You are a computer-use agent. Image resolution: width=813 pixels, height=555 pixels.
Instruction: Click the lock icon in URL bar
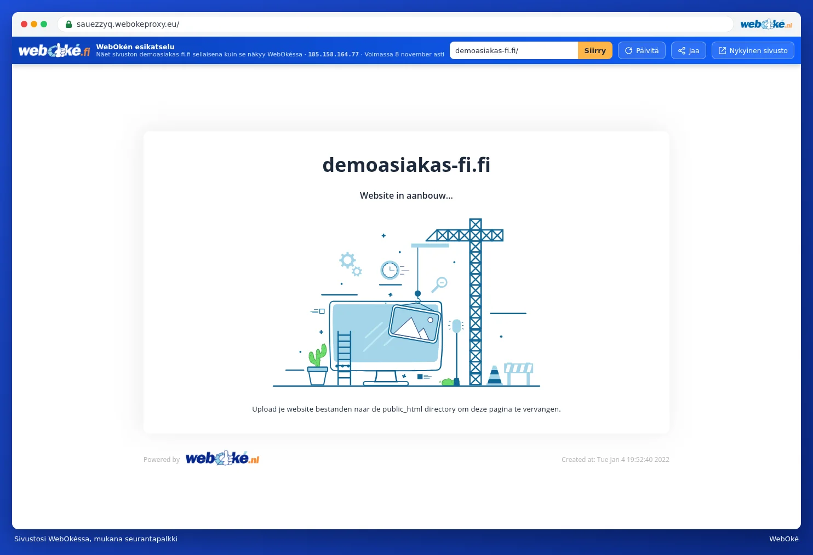point(68,24)
